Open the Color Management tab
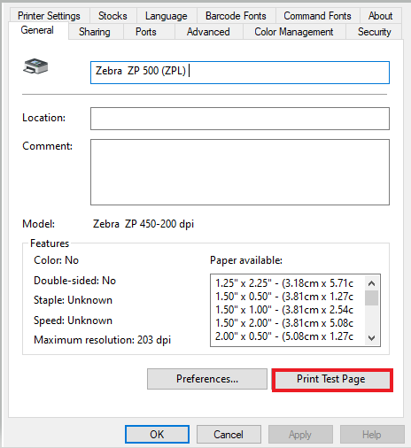The image size is (411, 448). [294, 32]
